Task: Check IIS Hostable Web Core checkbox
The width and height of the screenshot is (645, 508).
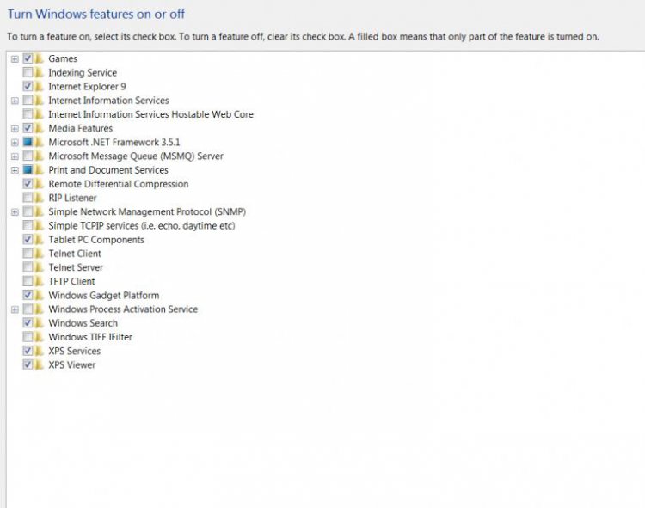Action: 28,114
